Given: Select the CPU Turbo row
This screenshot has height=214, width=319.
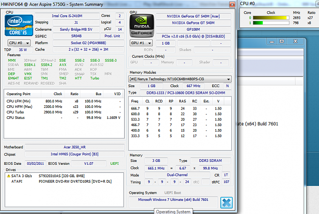Looking at the screenshot, I should click(x=64, y=112).
